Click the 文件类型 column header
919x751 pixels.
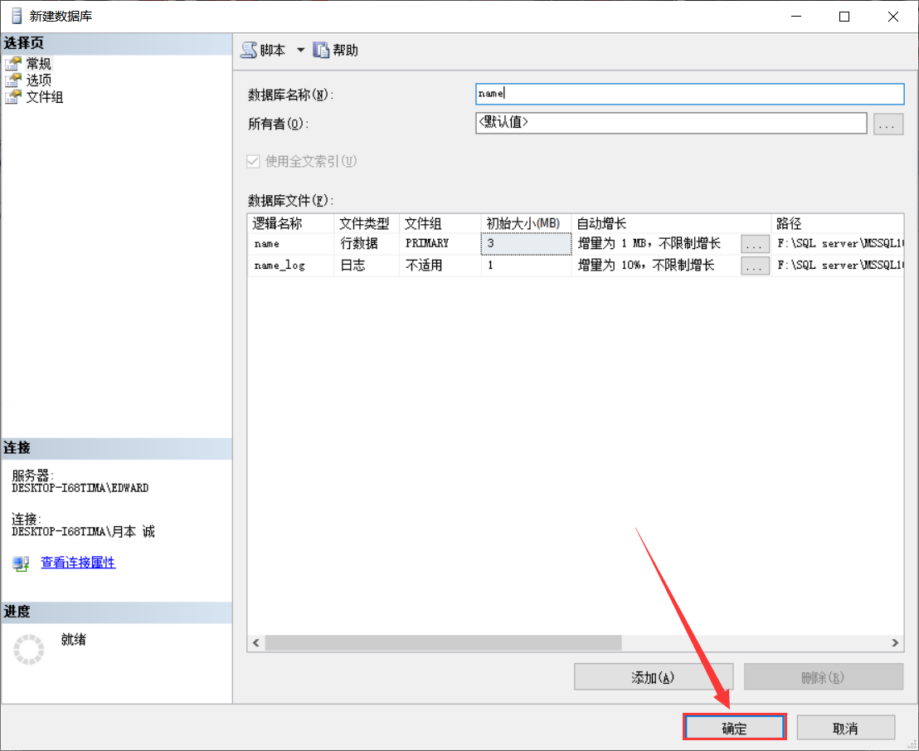tap(367, 223)
